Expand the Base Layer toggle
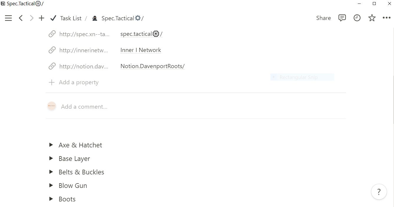This screenshot has width=394, height=207. pyautogui.click(x=51, y=158)
